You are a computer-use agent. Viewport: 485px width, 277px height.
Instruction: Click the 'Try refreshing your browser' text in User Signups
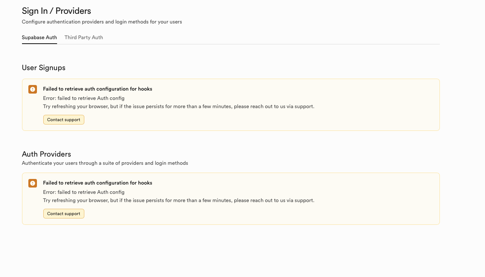pyautogui.click(x=179, y=107)
